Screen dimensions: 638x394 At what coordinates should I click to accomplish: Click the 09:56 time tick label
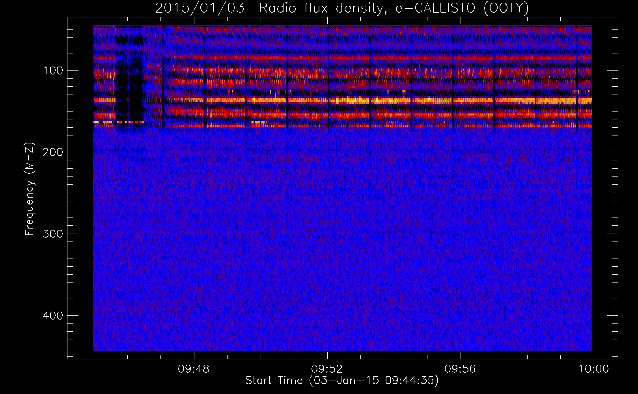tap(460, 369)
